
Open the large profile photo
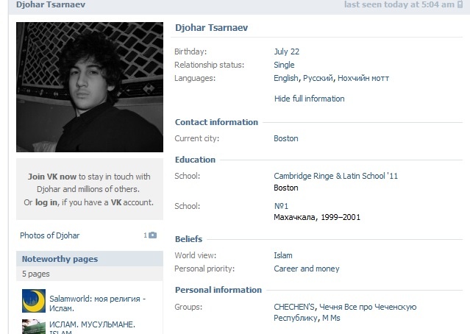coord(90,87)
